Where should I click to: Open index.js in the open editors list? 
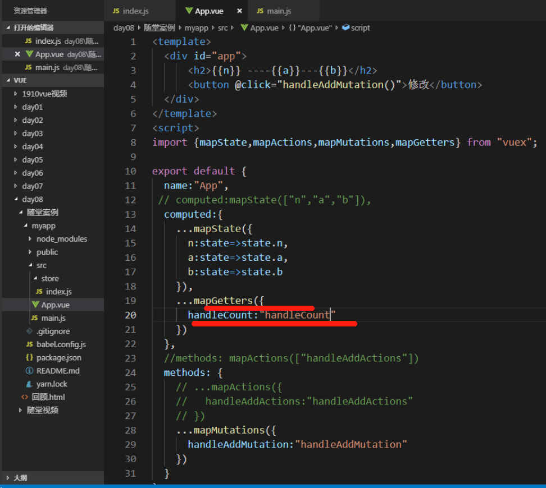click(x=53, y=41)
